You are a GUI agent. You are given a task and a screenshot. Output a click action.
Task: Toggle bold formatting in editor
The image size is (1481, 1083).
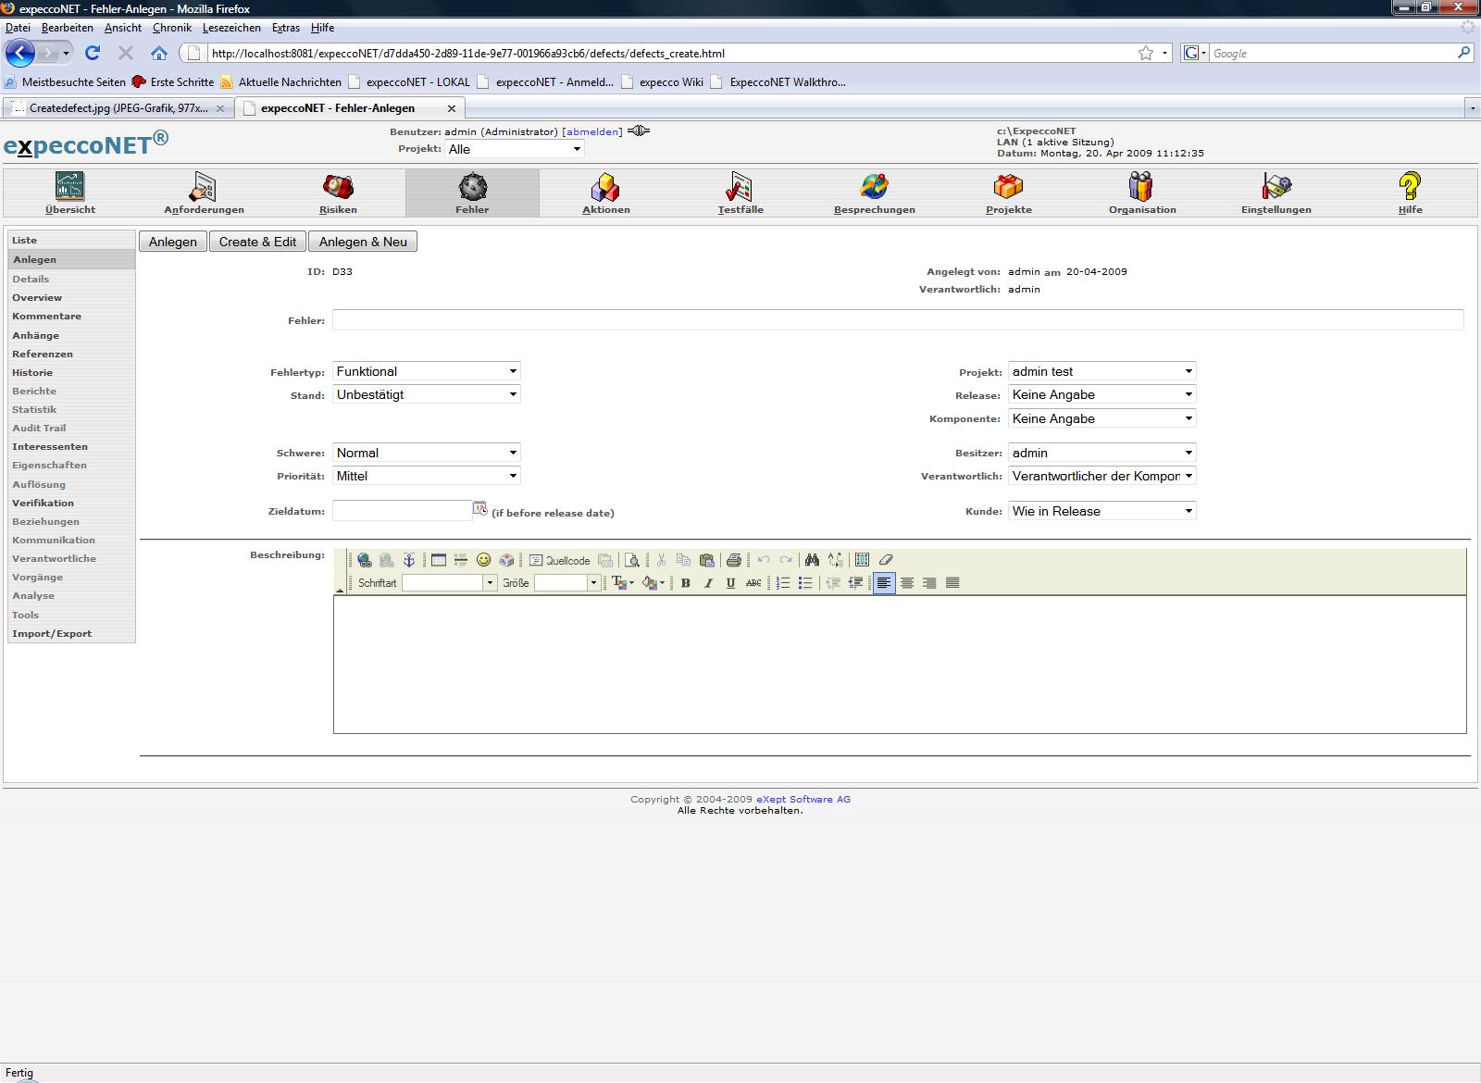coord(686,583)
